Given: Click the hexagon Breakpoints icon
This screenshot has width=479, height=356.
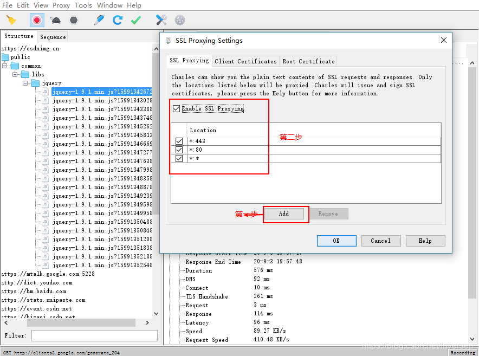Looking at the screenshot, I should (74, 20).
